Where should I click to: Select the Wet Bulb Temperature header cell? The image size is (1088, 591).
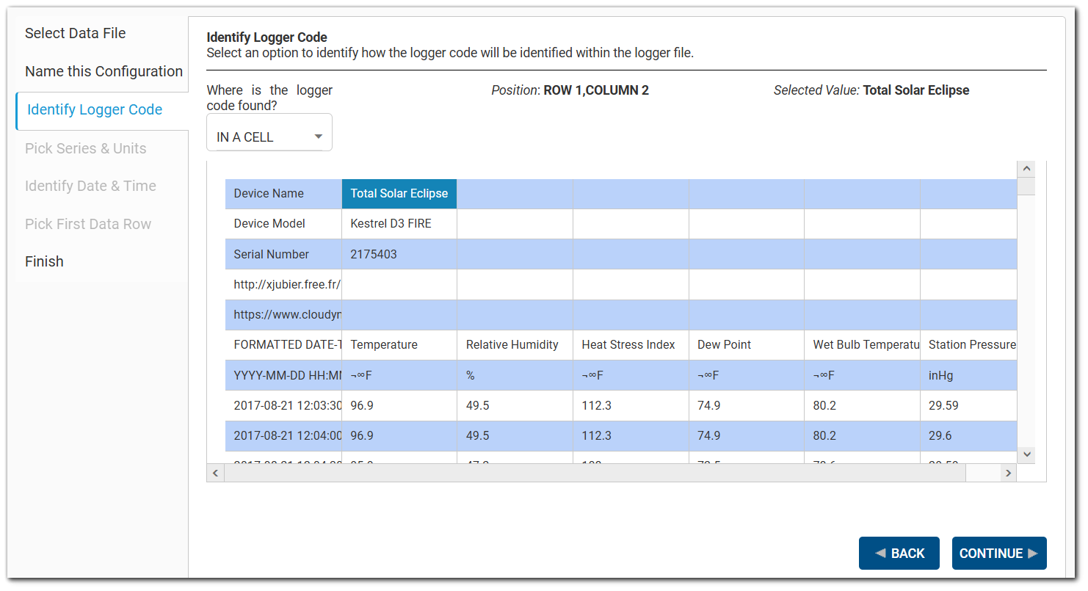pos(862,345)
